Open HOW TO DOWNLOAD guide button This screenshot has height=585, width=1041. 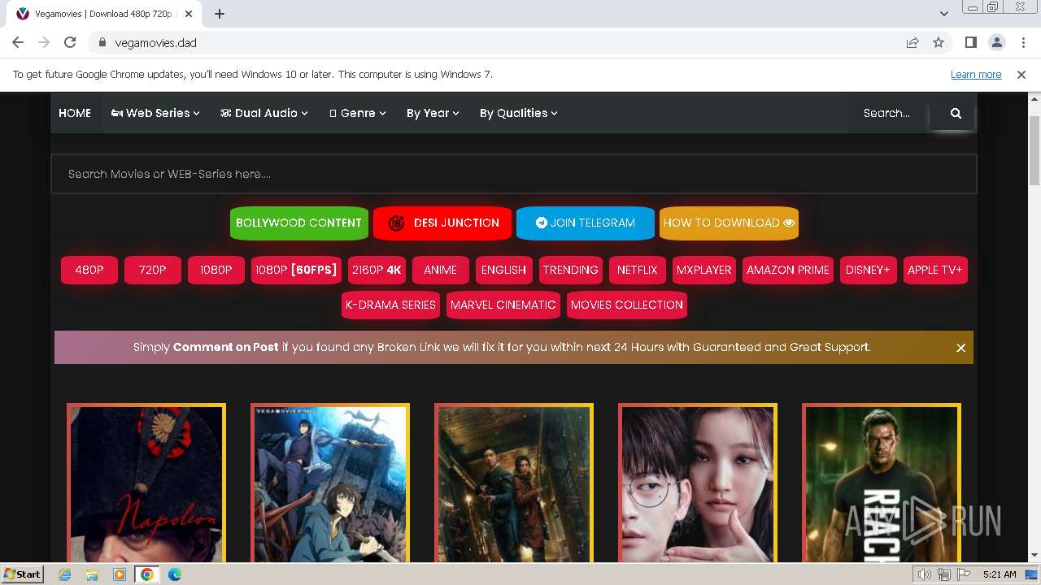click(x=729, y=223)
